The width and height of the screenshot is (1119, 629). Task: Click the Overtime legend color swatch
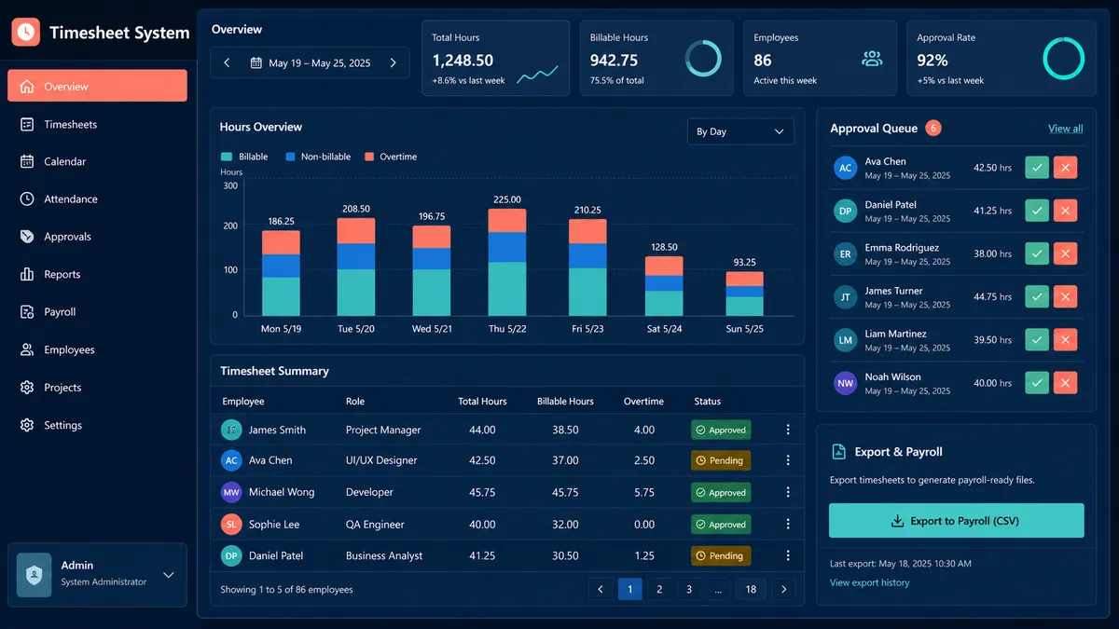tap(369, 157)
